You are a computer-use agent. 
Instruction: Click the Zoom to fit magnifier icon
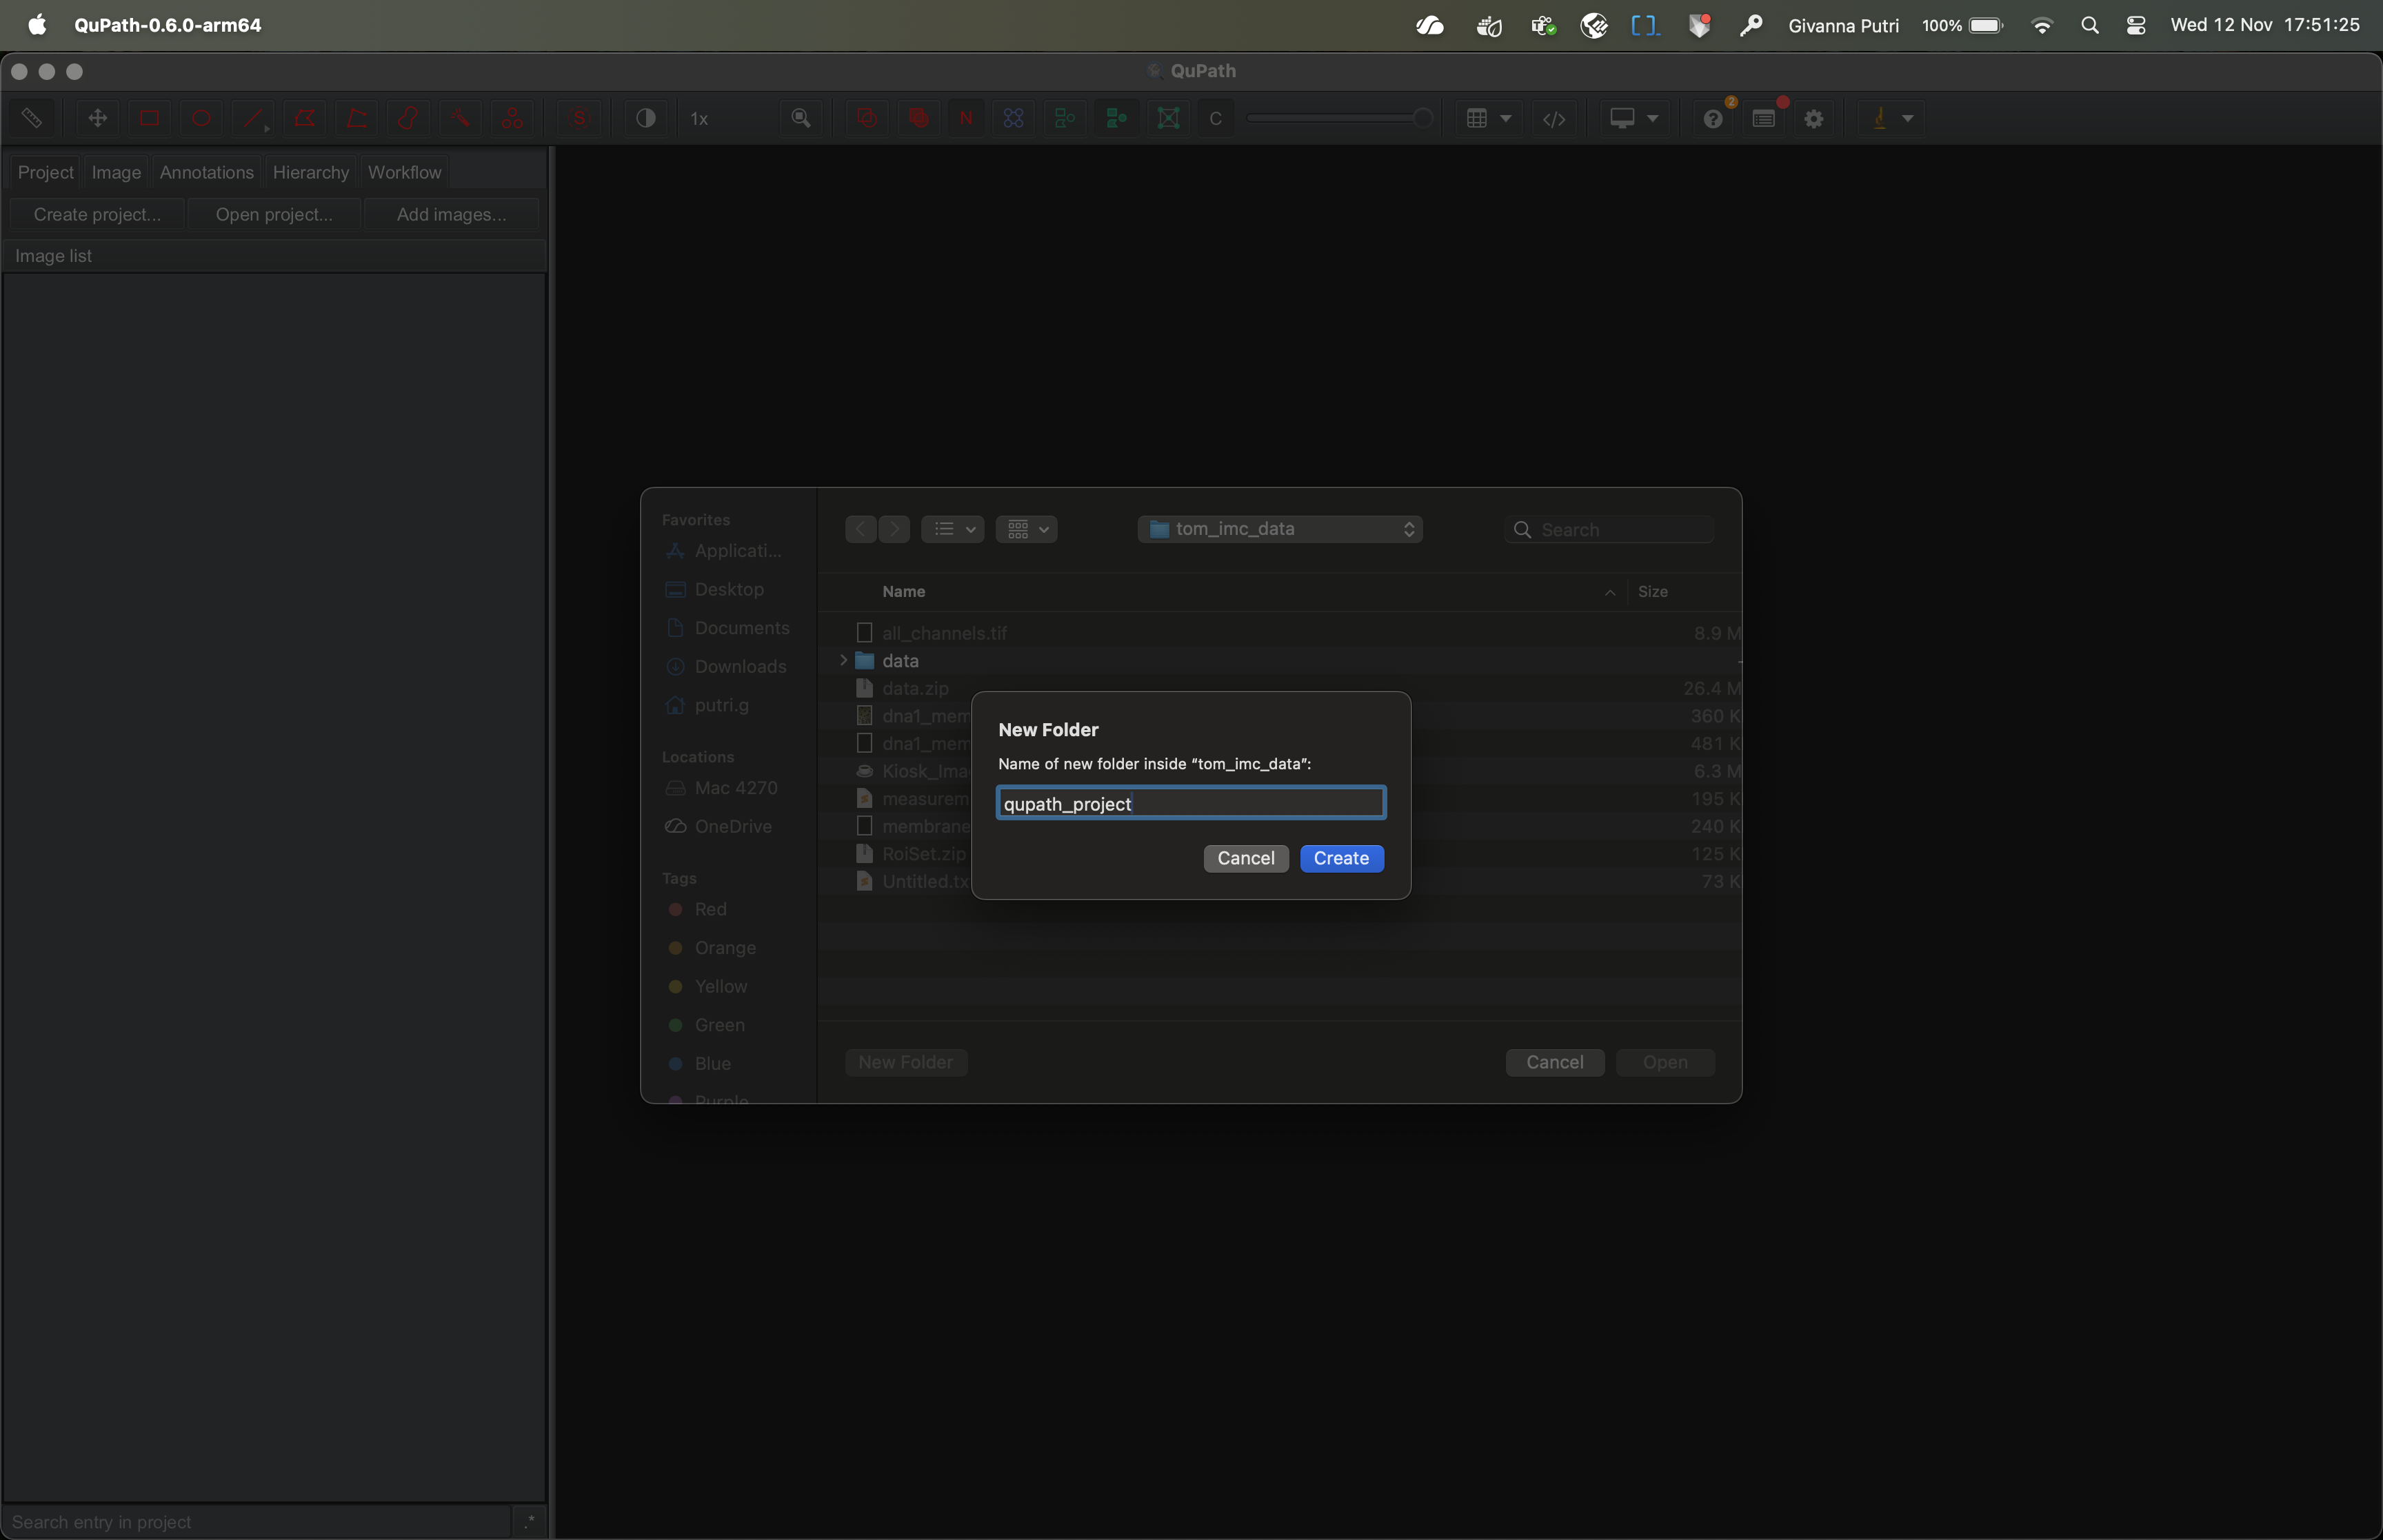tap(801, 118)
